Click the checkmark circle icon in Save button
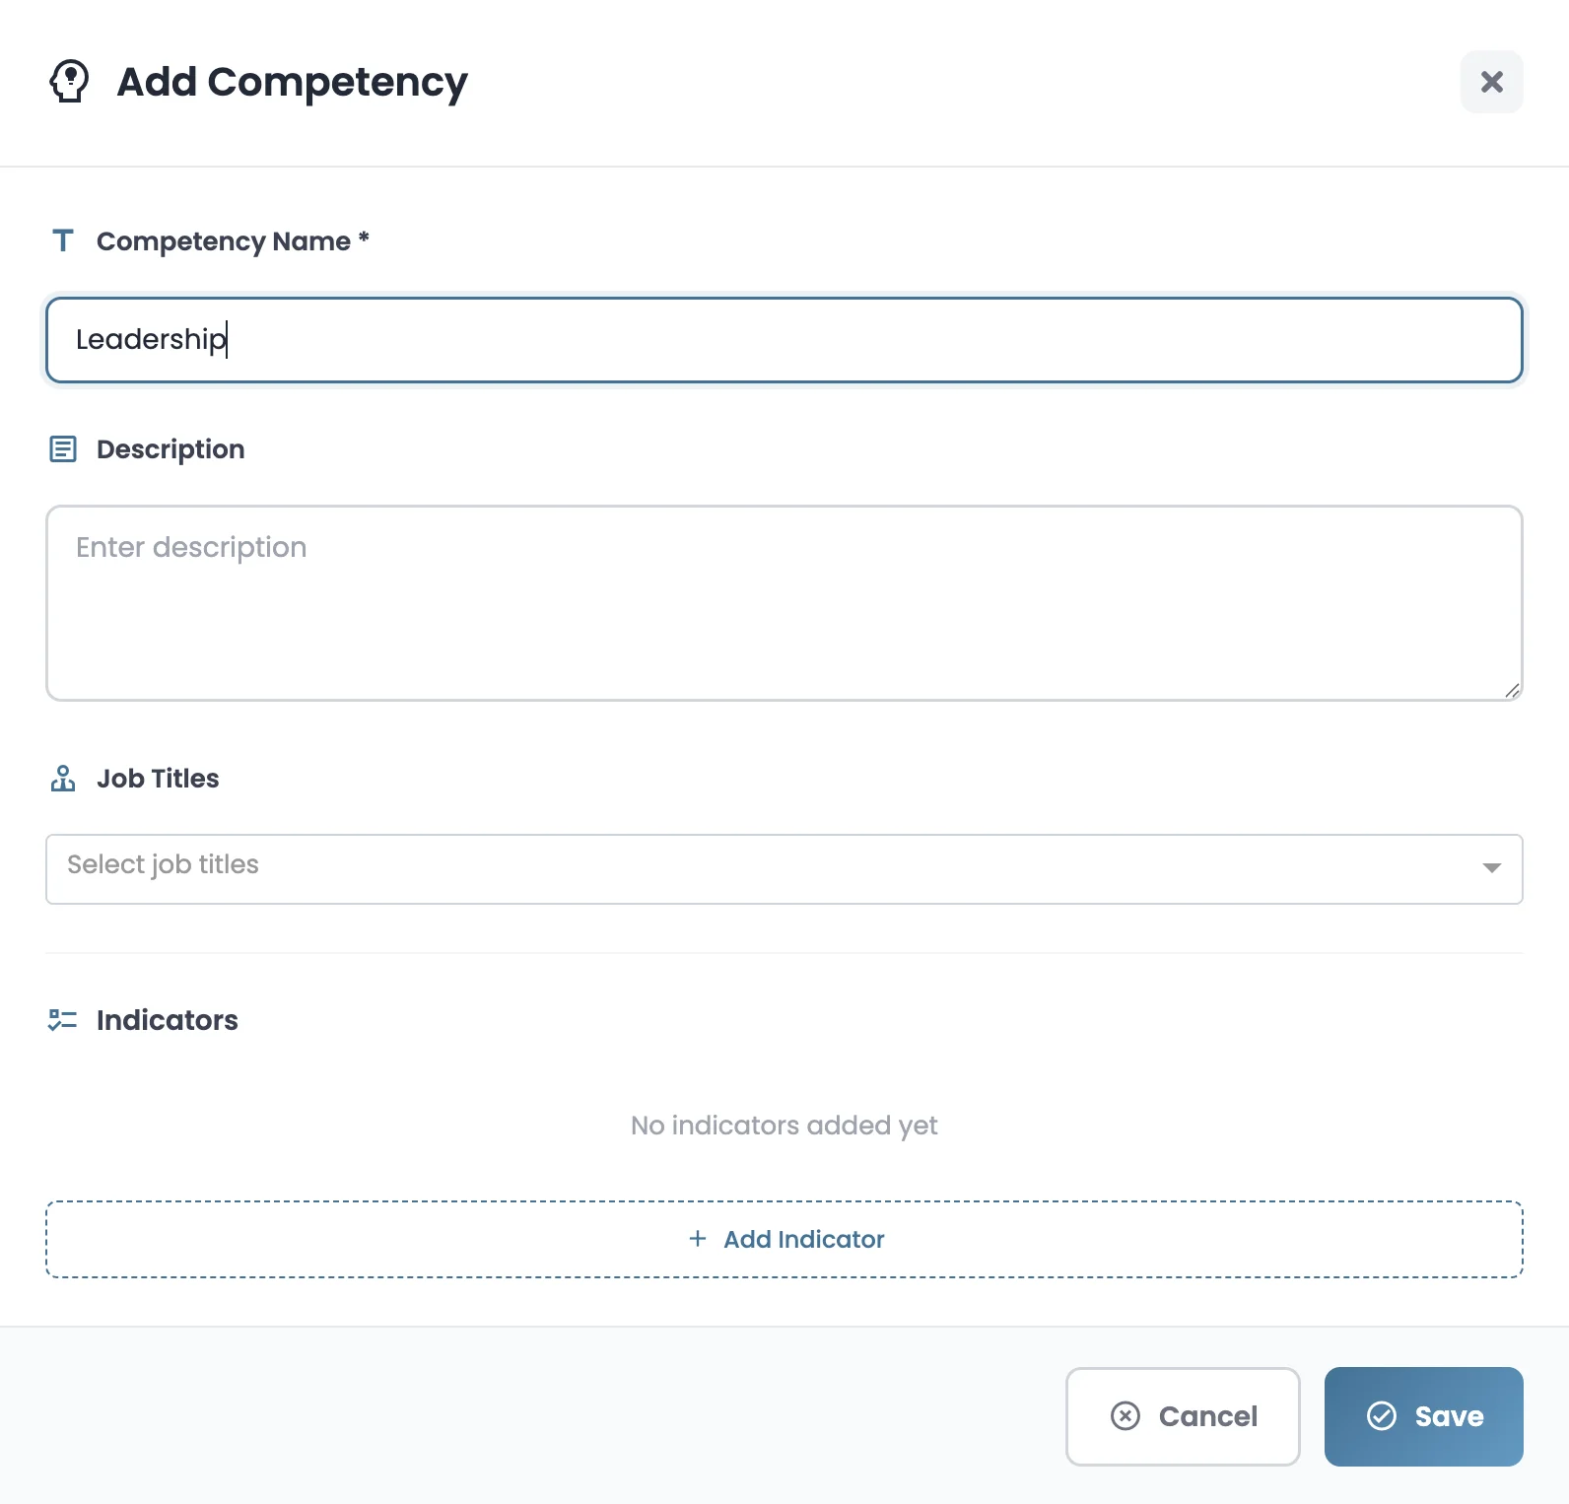 point(1382,1416)
